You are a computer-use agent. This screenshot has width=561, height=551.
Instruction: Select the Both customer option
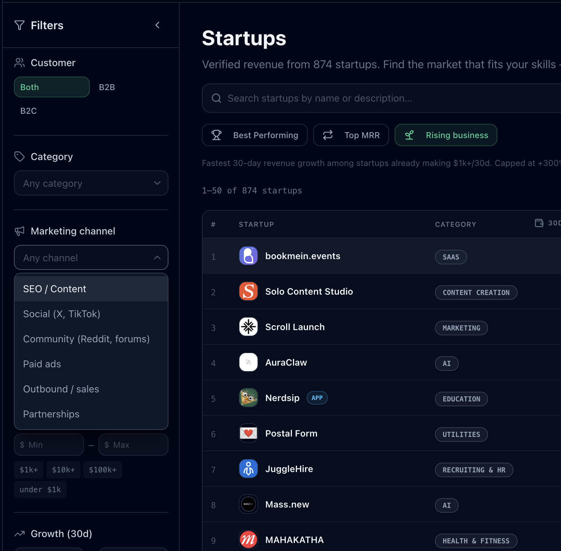point(52,87)
